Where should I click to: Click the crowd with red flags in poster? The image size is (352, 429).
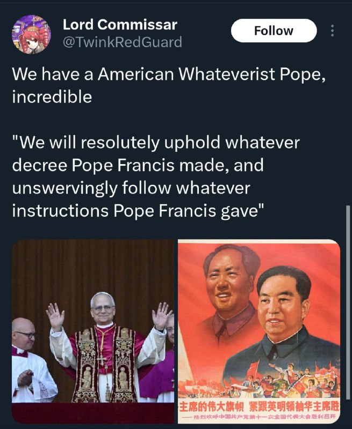pyautogui.click(x=259, y=382)
